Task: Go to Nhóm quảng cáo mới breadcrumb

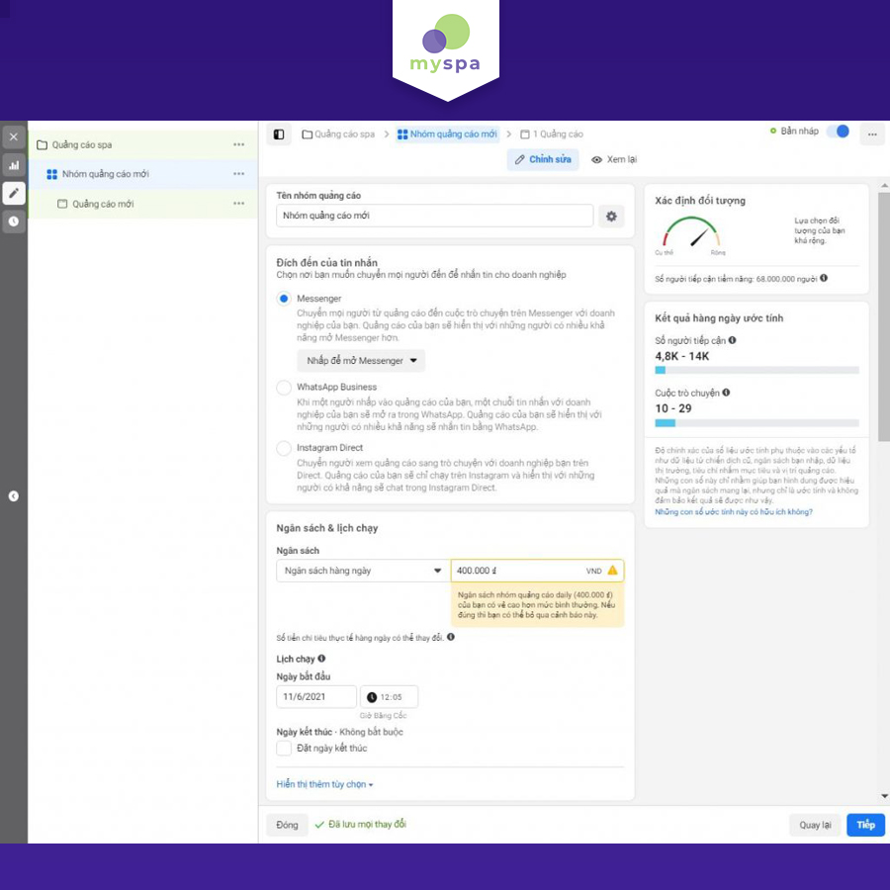Action: click(447, 134)
